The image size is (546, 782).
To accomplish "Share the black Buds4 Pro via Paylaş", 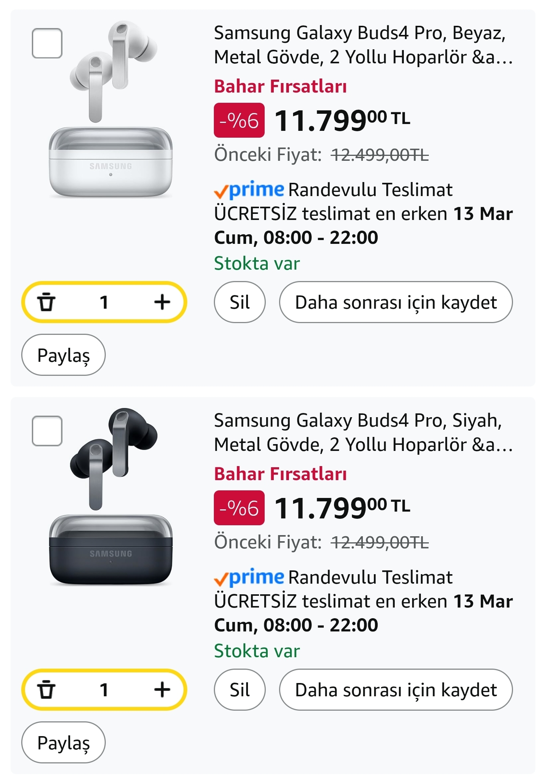I will pyautogui.click(x=63, y=743).
